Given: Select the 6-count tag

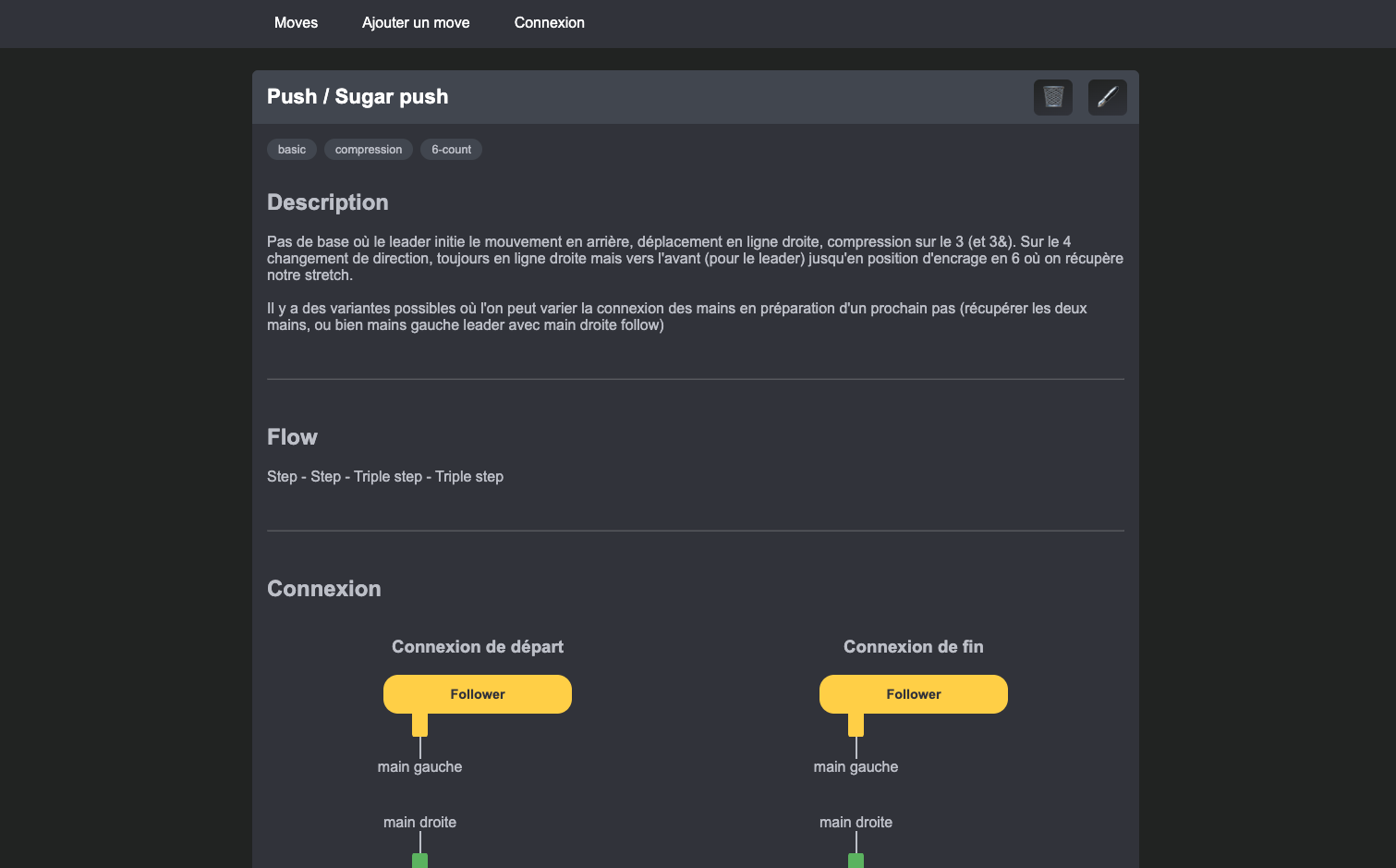Looking at the screenshot, I should pyautogui.click(x=451, y=150).
